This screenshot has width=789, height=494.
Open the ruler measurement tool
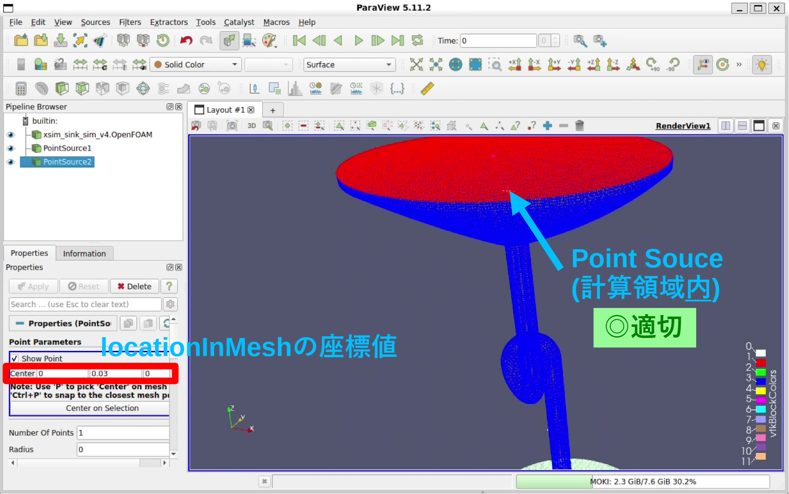click(x=427, y=88)
